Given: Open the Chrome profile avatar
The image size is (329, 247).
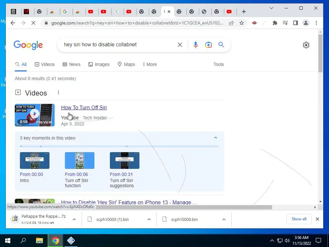Looking at the screenshot, I should (306, 23).
